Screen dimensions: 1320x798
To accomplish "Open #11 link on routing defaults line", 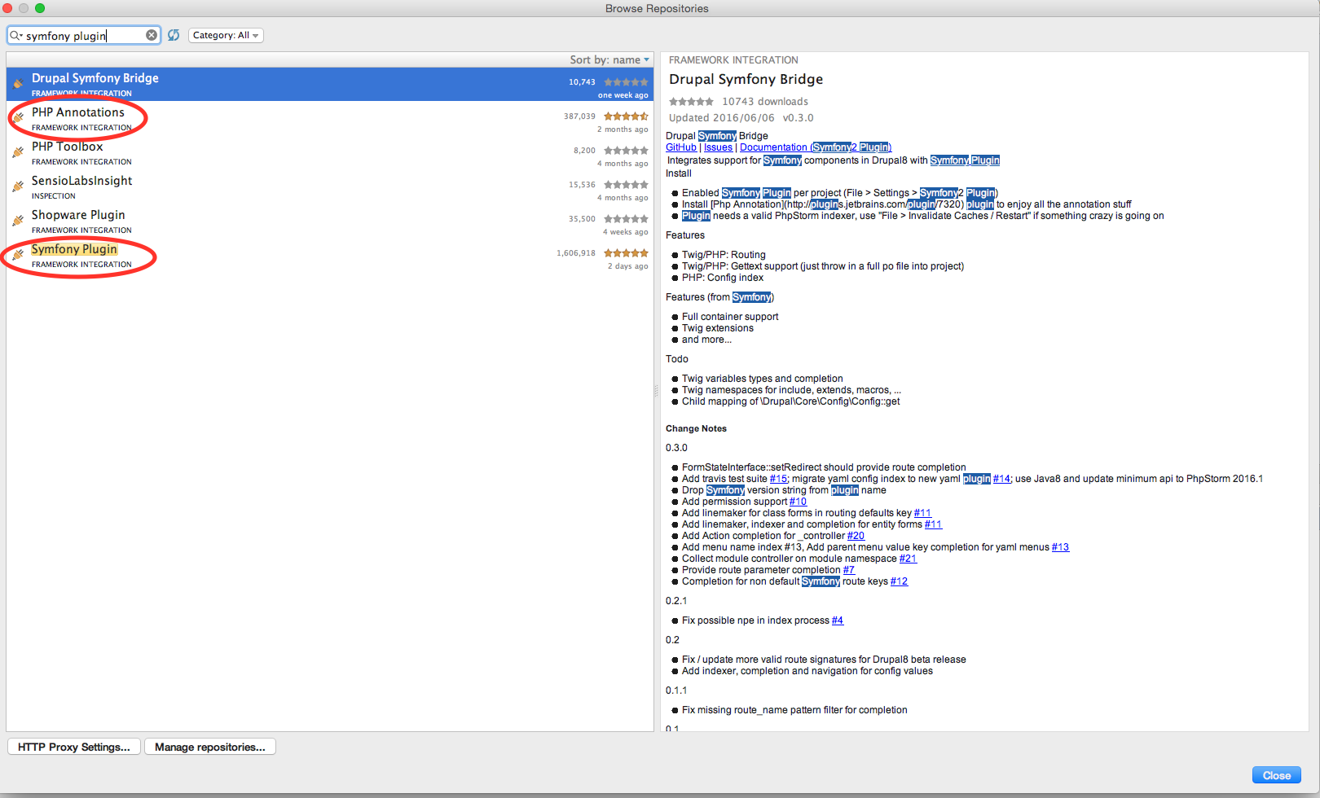I will tap(922, 513).
